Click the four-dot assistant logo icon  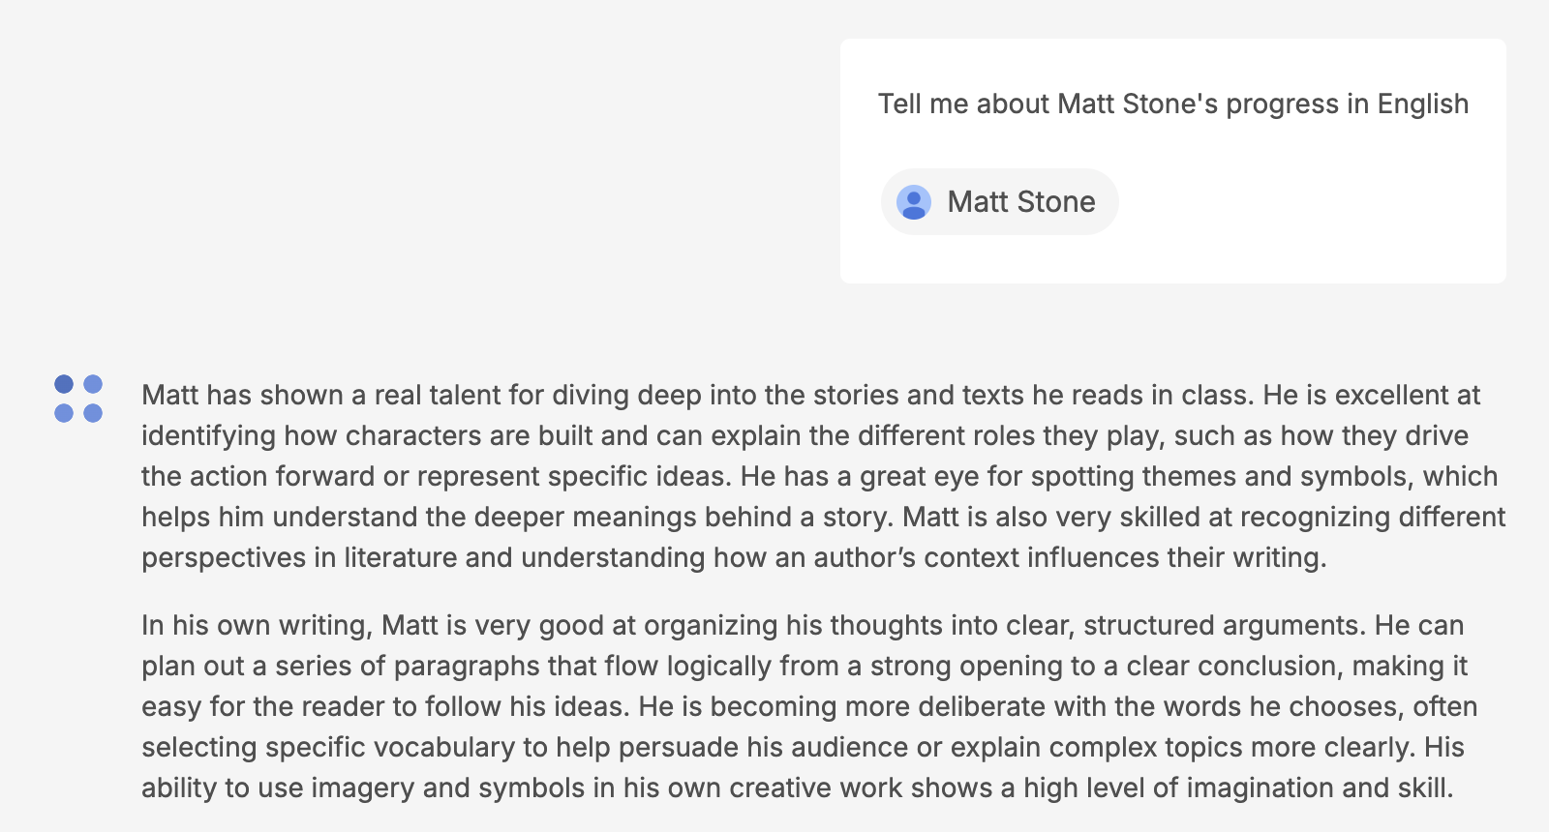[78, 399]
